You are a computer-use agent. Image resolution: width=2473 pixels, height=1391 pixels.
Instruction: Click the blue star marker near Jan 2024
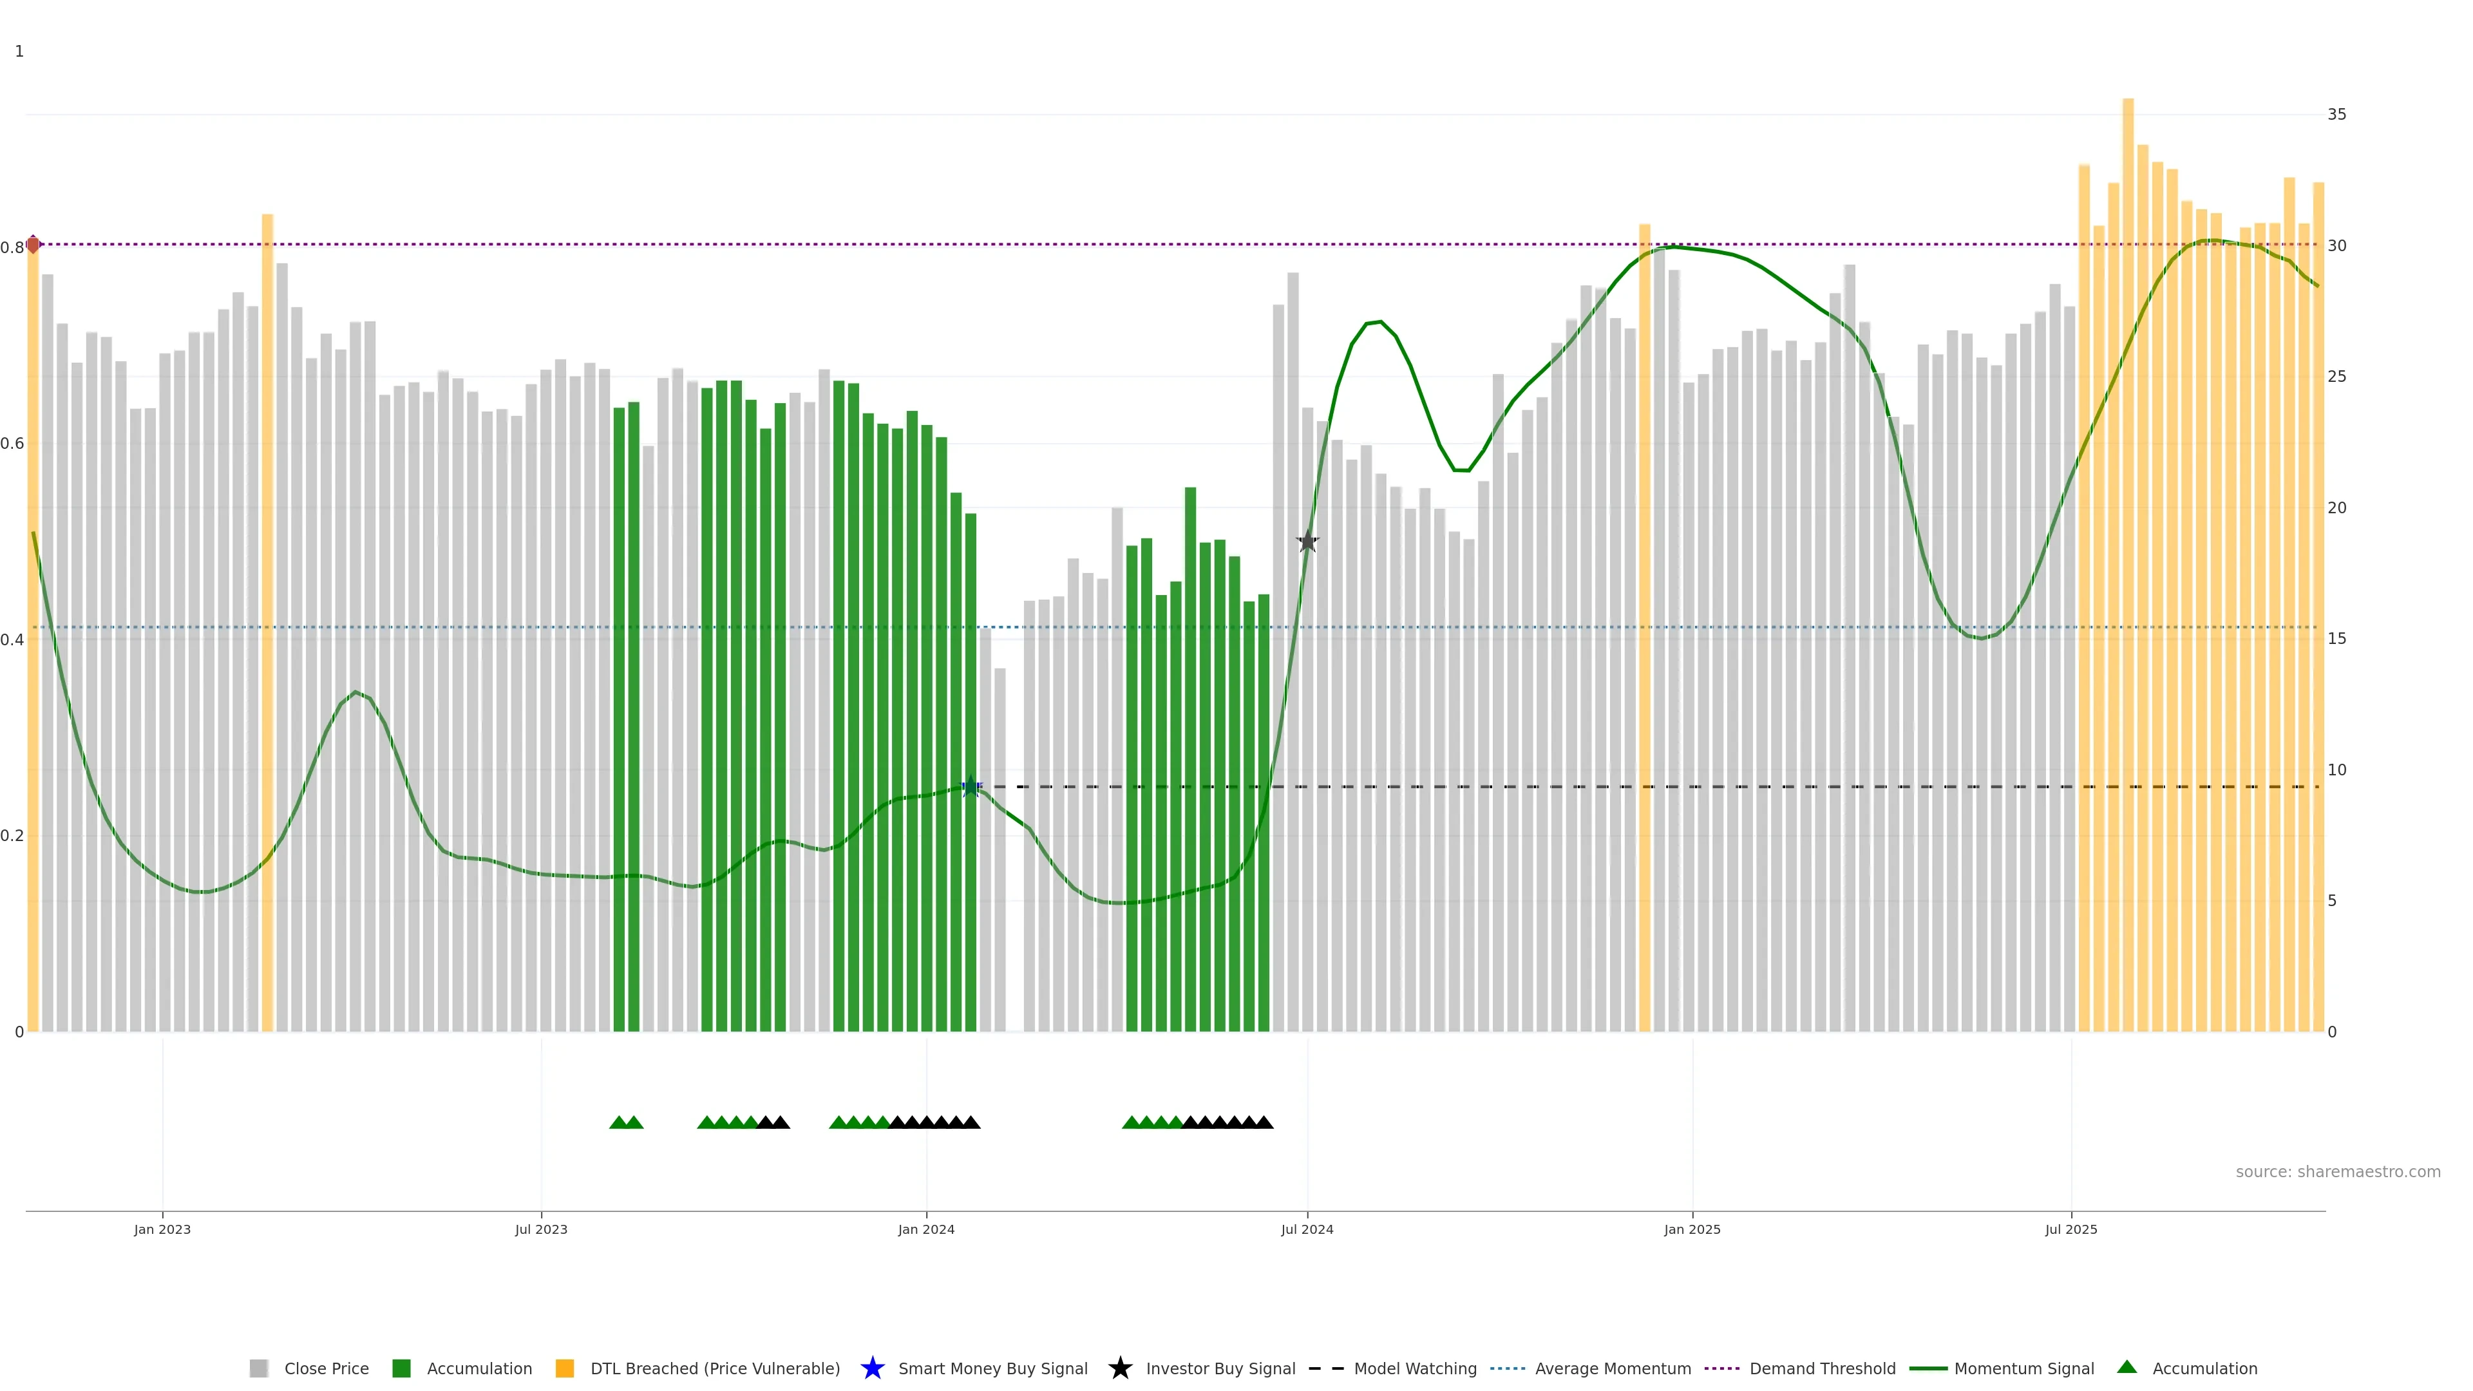(971, 787)
